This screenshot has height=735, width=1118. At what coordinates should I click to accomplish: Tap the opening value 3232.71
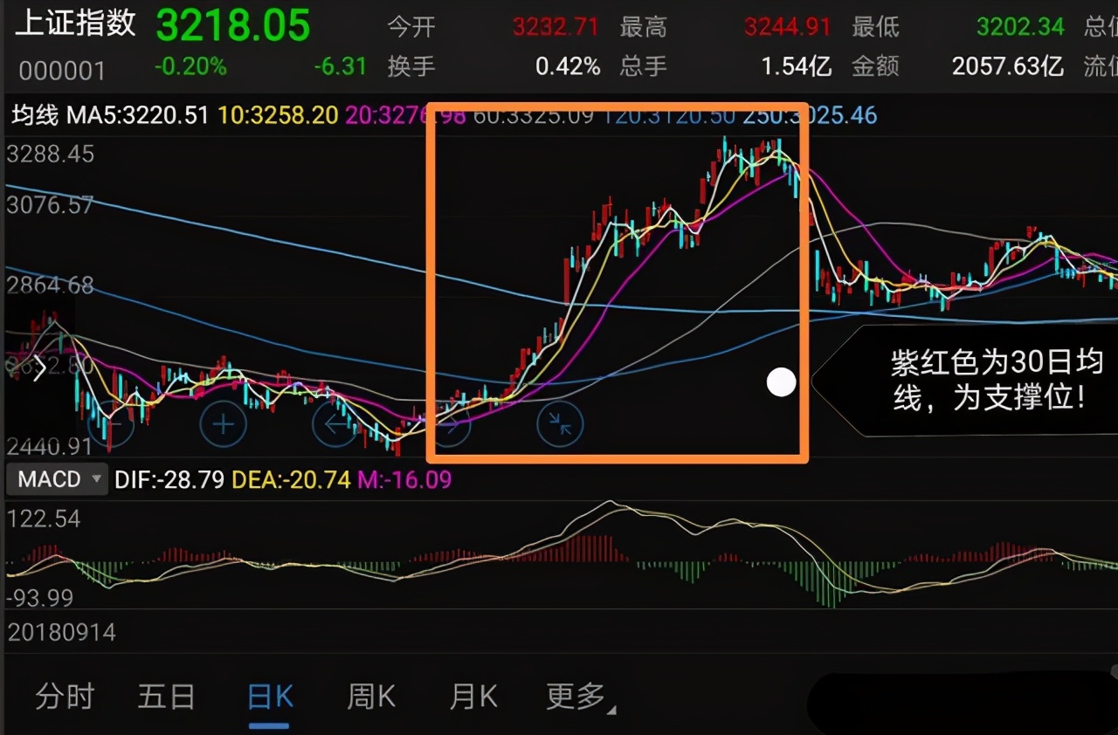[x=556, y=27]
